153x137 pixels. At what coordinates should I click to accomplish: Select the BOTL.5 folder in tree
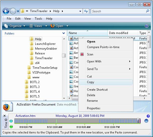coord(35,96)
